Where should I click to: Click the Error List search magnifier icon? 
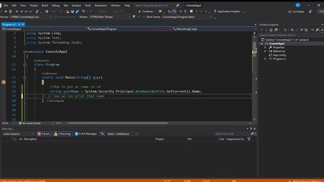pos(252,133)
